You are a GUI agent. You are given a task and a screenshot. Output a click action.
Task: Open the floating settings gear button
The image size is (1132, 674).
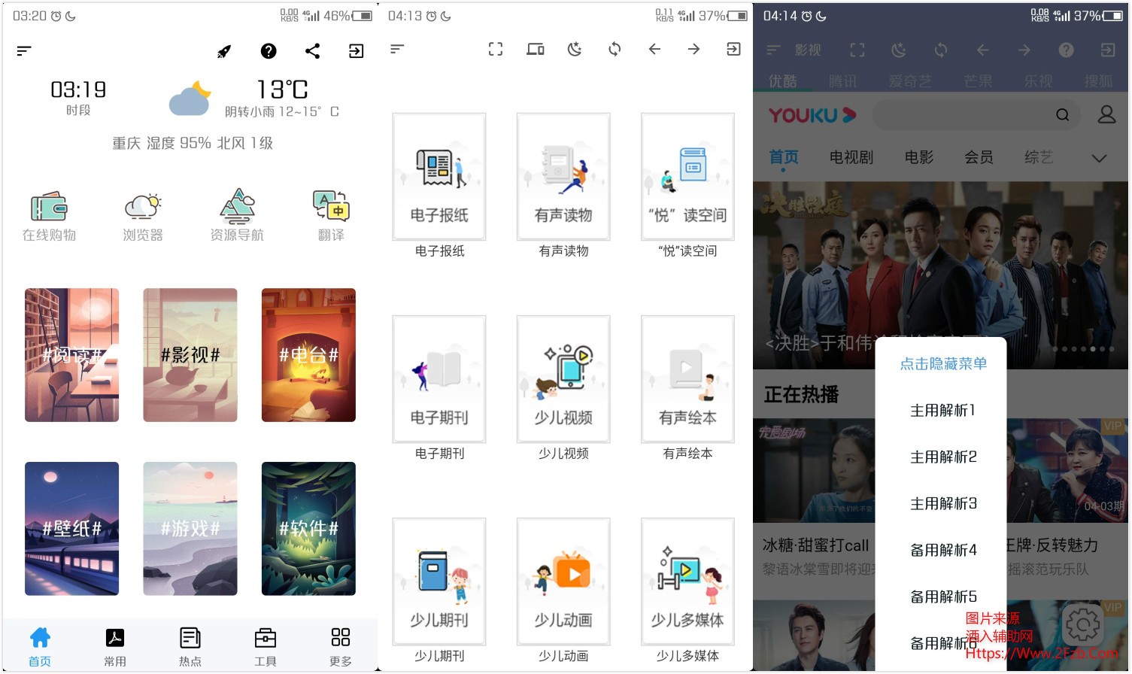click(1083, 624)
